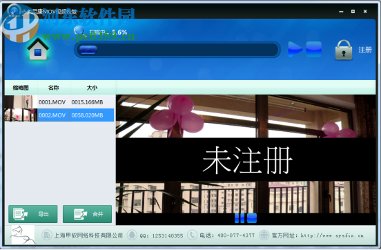Sort by the 名称 column header

click(x=54, y=88)
